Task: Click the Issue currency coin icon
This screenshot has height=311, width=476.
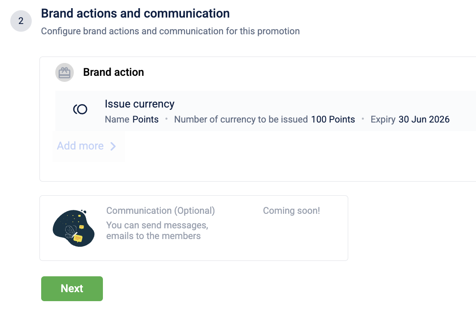Action: (80, 110)
